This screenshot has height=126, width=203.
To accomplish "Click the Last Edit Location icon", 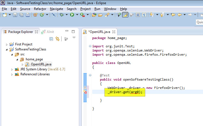I will (173, 15).
